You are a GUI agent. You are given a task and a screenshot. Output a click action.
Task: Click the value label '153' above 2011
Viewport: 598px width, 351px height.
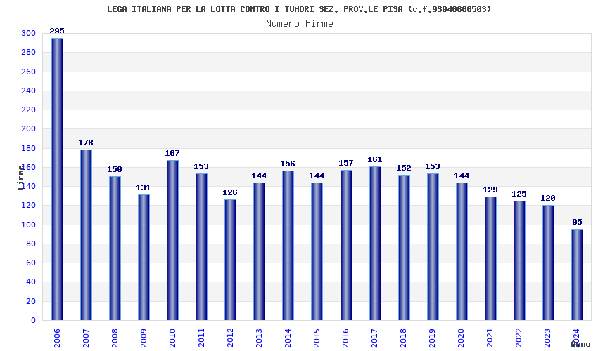[201, 167]
